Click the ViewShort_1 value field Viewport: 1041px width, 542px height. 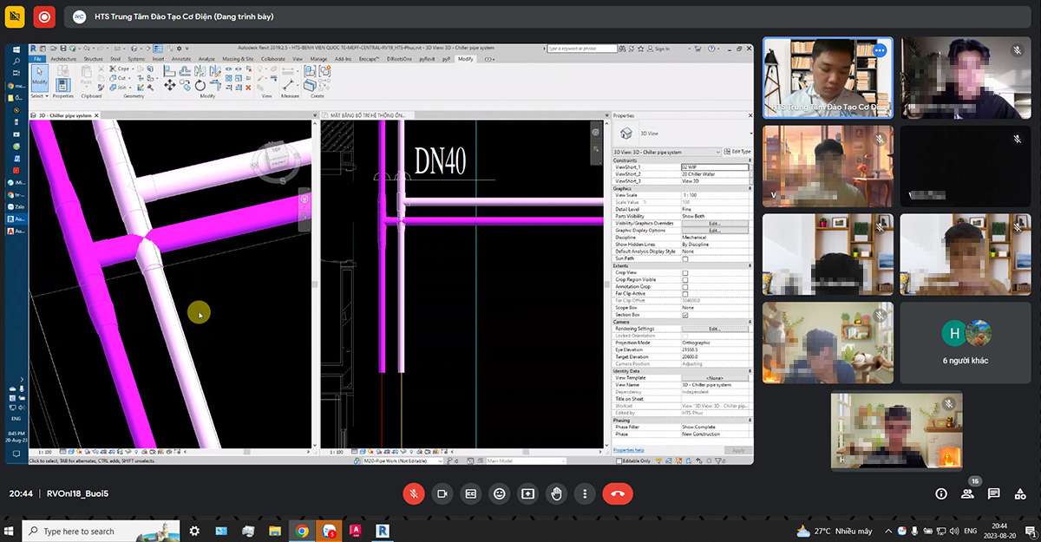pos(715,167)
